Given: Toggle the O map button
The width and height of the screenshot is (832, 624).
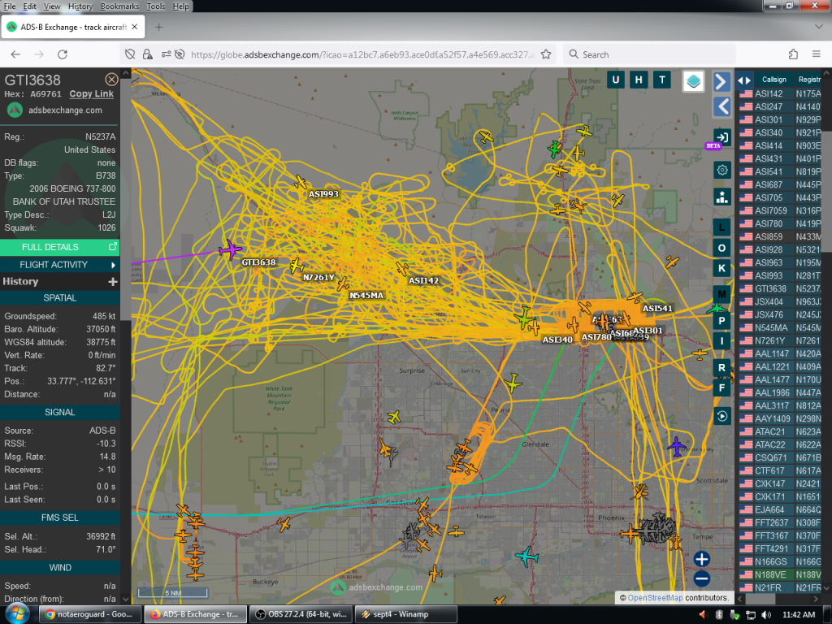Looking at the screenshot, I should coord(721,248).
